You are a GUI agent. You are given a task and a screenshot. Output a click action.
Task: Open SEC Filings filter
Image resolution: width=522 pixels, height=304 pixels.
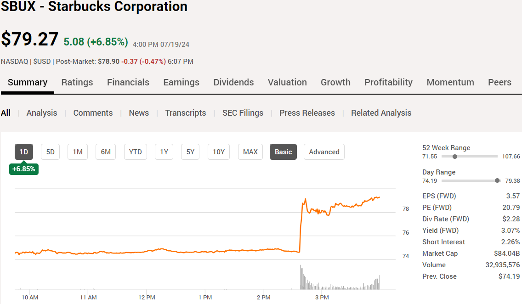[243, 113]
